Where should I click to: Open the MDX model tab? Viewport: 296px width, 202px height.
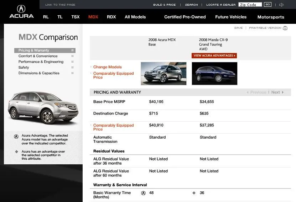[x=93, y=17]
